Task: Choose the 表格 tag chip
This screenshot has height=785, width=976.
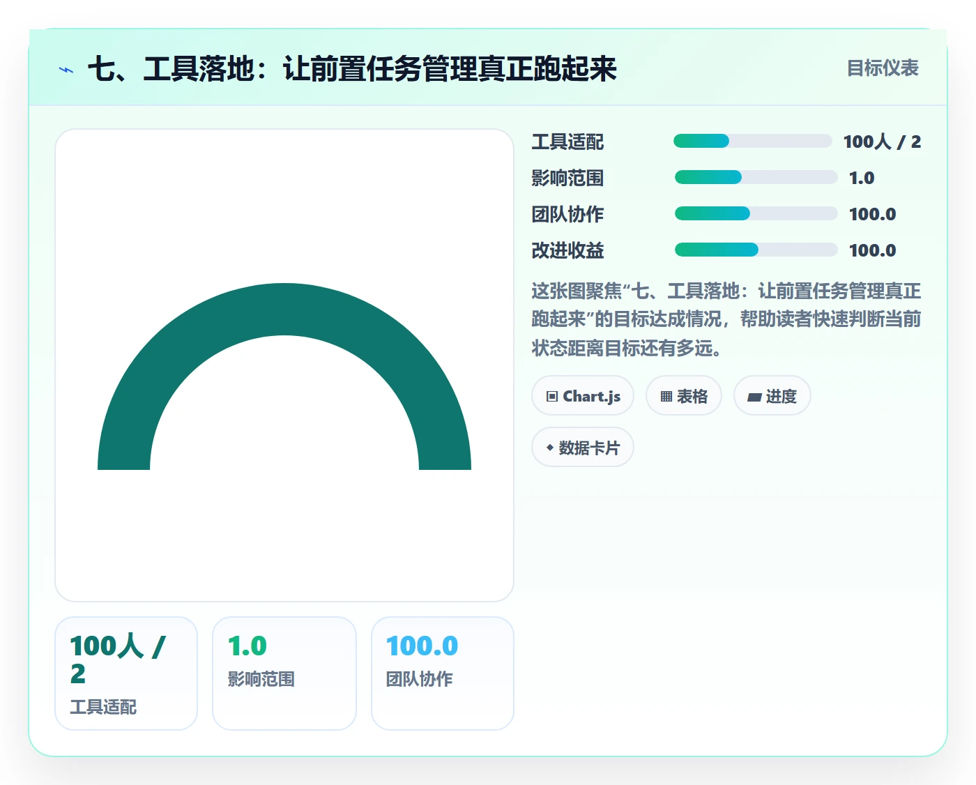Action: pyautogui.click(x=684, y=396)
